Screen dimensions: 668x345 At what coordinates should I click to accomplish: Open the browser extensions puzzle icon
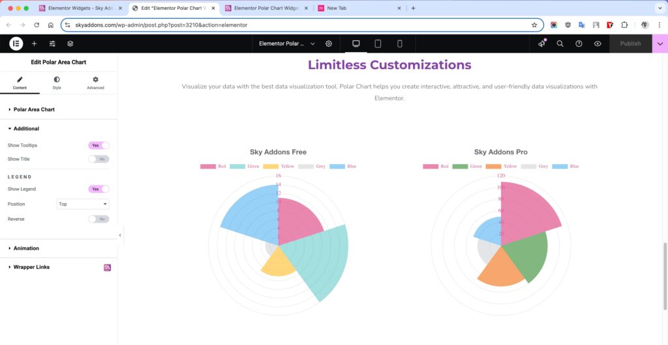coord(624,25)
